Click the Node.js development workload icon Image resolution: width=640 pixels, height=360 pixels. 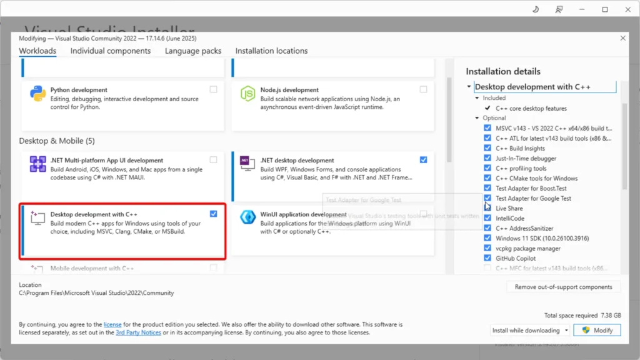(x=247, y=94)
